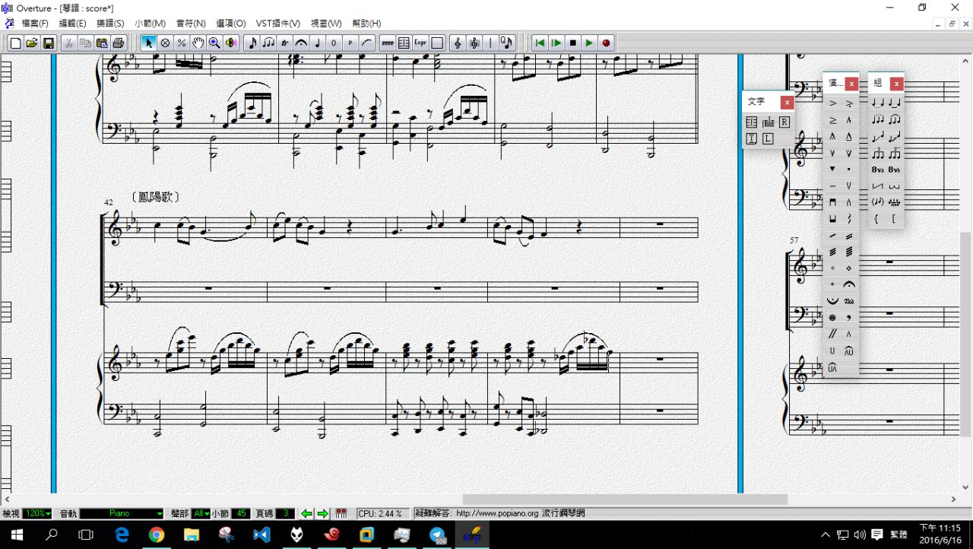The width and height of the screenshot is (973, 549).
Task: Close the 文字 text palette
Action: tap(787, 102)
